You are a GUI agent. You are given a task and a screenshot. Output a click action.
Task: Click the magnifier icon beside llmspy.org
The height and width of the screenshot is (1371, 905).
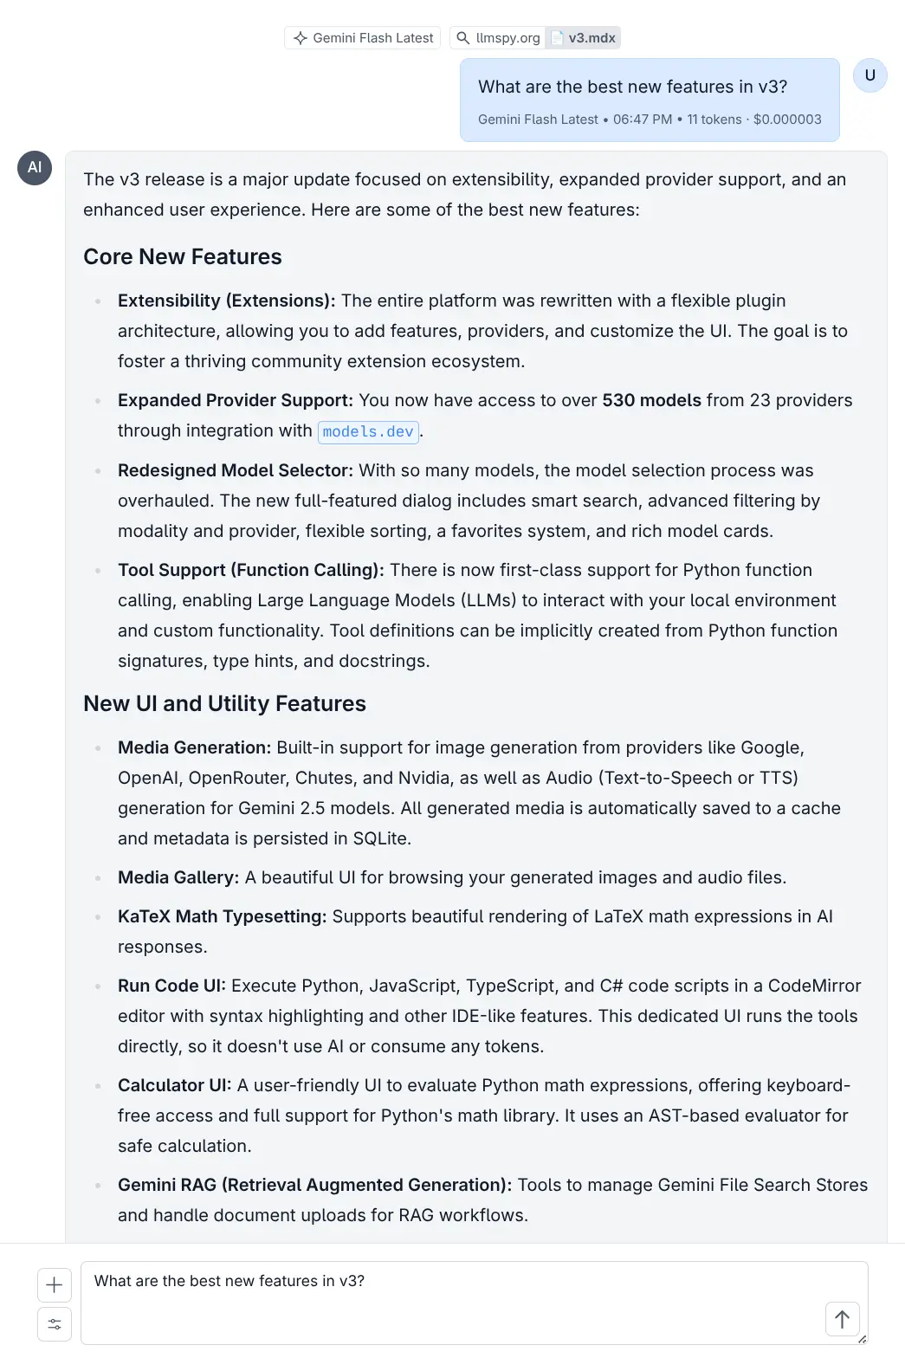coord(463,37)
